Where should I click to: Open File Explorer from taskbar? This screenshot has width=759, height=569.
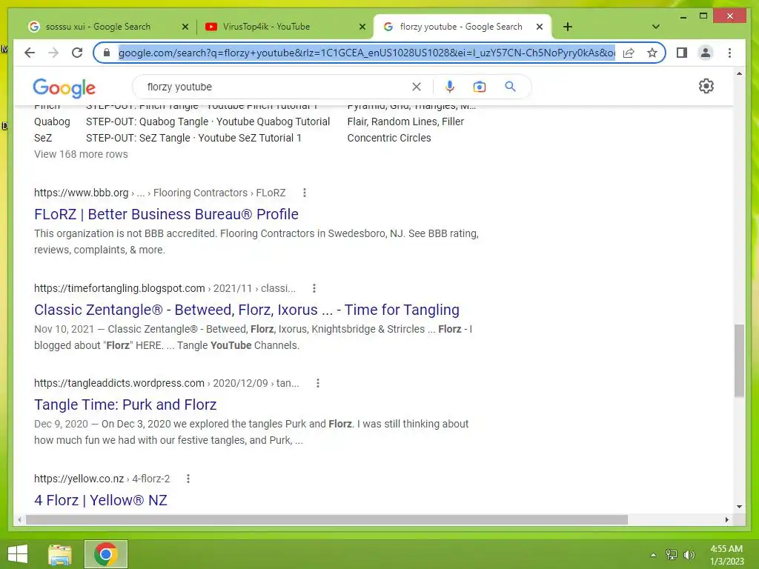(59, 554)
